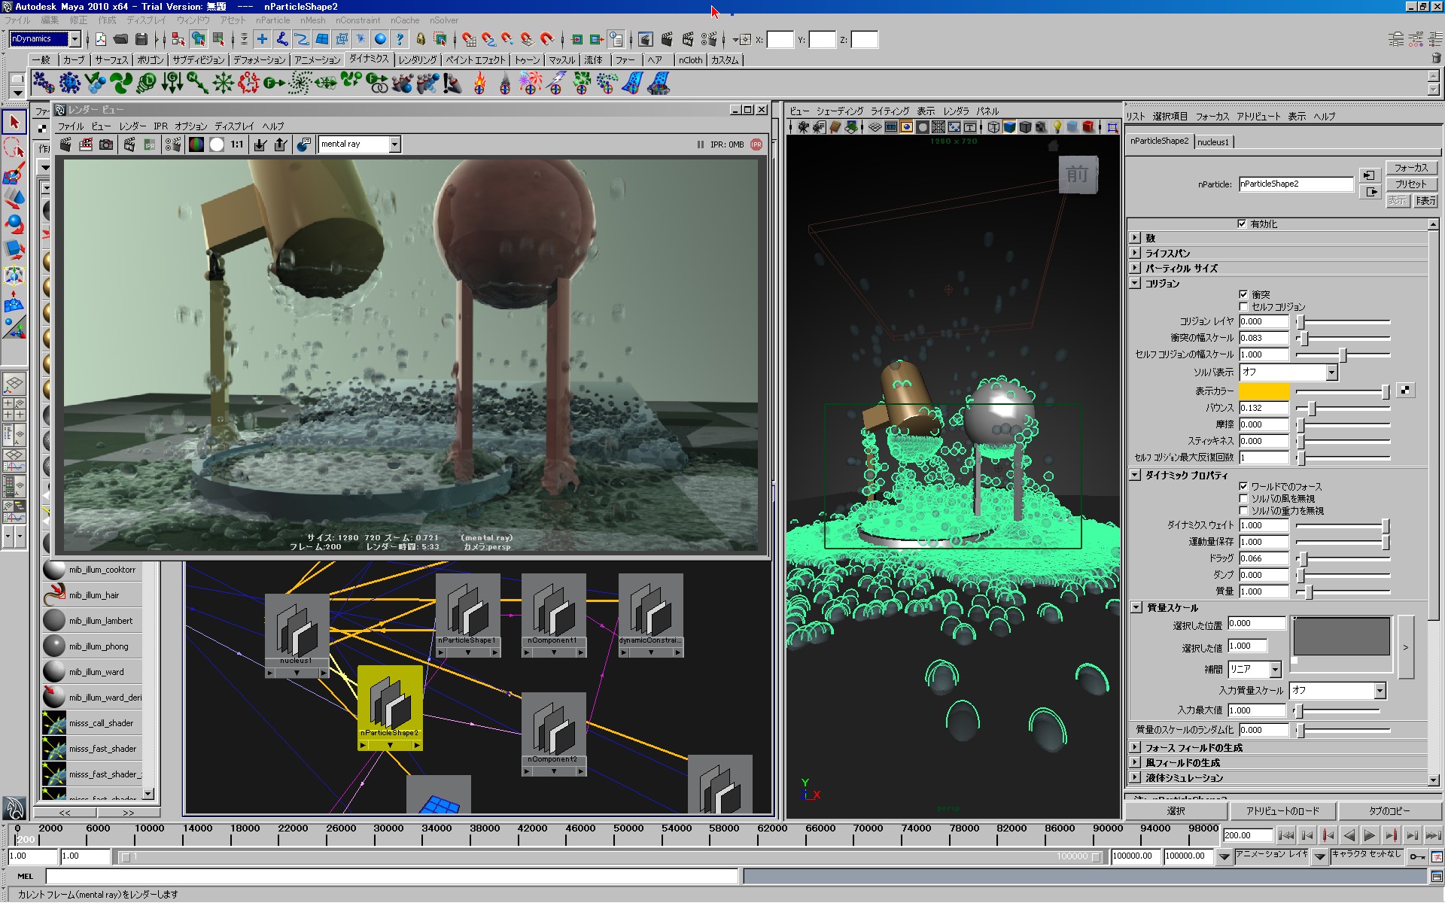The height and width of the screenshot is (903, 1445).
Task: Open the nDynamics menu set dropdown
Action: 75,38
